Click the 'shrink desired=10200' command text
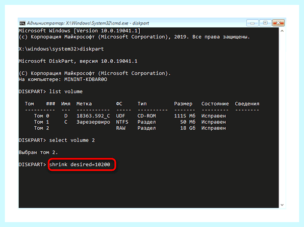Viewport: 304px width, 227px height. 80,164
